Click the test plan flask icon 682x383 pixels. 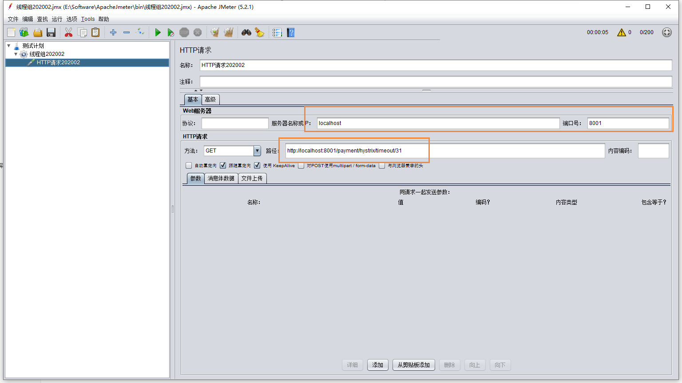17,46
